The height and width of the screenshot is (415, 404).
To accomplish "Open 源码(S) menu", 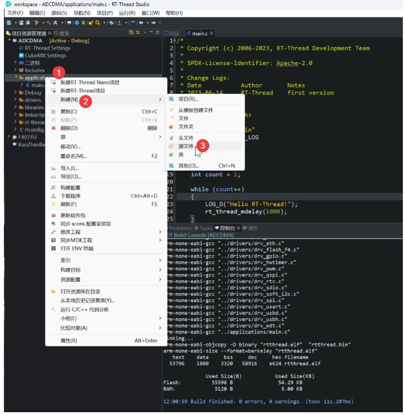I will [59, 13].
